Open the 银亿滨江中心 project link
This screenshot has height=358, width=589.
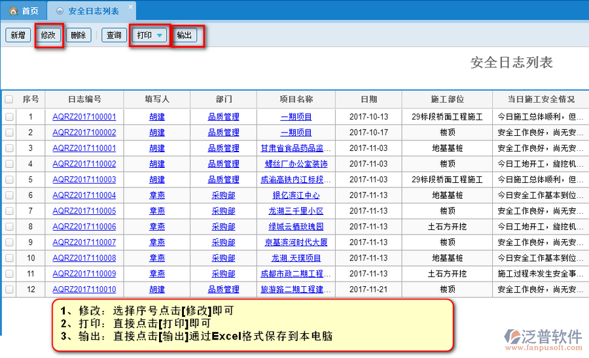pyautogui.click(x=296, y=195)
